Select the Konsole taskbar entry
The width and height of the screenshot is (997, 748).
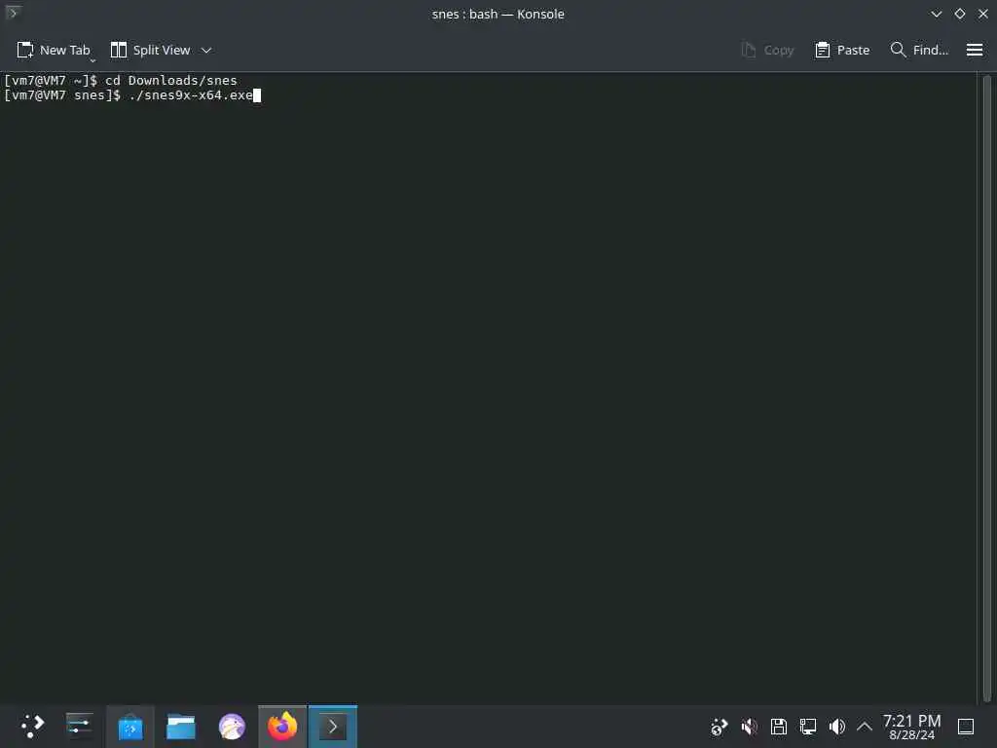333,727
